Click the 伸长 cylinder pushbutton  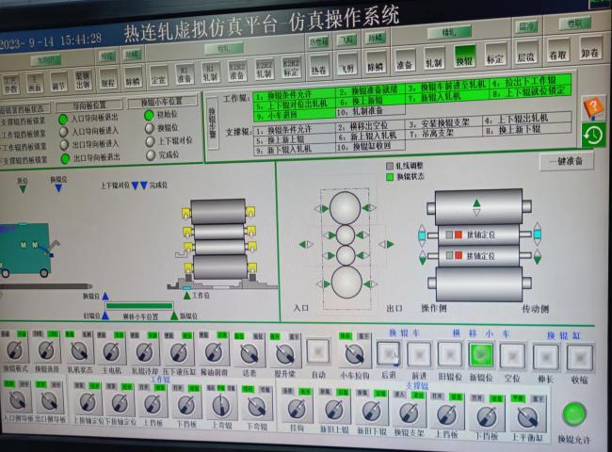point(545,356)
